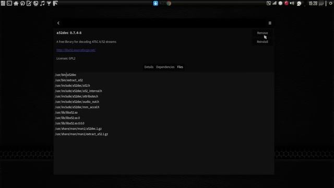Open the brightness tray indicator
This screenshot has width=334, height=188.
280,3
